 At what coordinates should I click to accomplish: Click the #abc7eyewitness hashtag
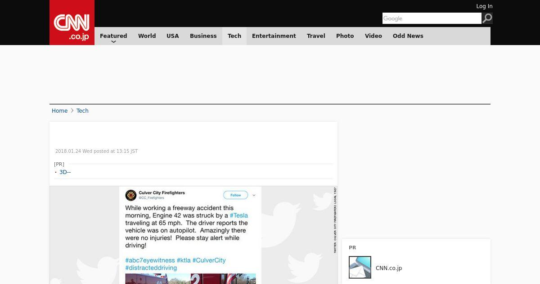(x=150, y=260)
